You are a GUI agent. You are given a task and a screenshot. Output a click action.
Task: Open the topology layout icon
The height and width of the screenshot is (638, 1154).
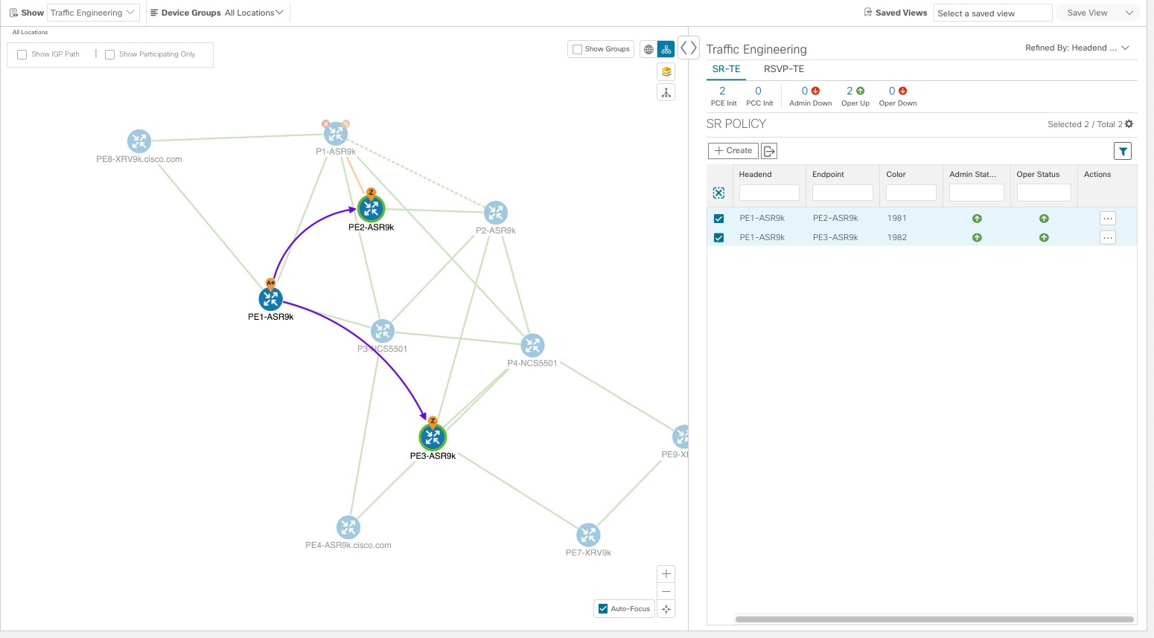point(666,92)
